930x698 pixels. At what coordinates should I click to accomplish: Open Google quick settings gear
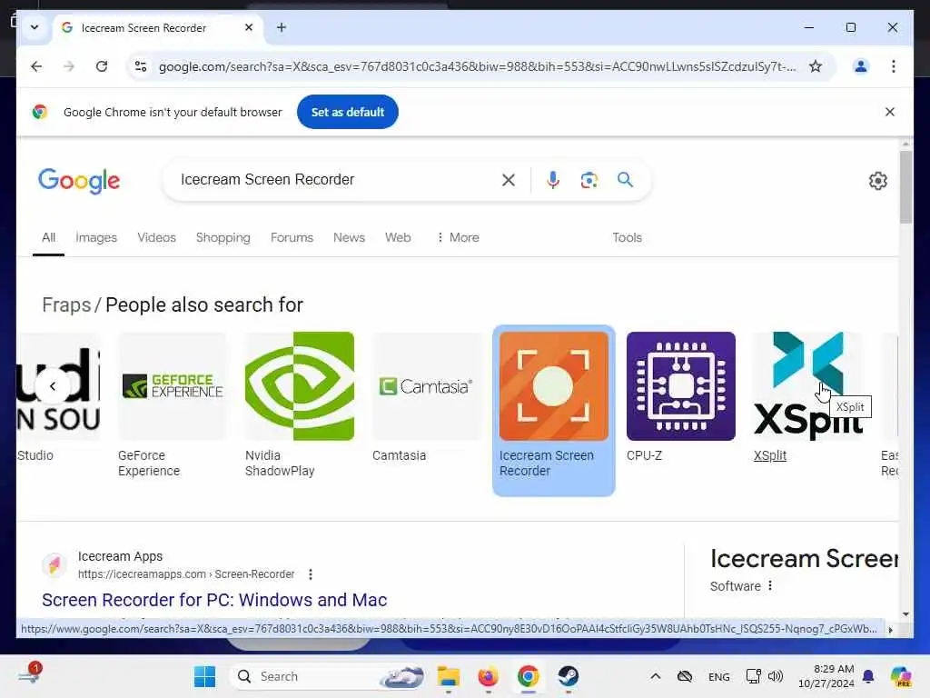pos(878,181)
